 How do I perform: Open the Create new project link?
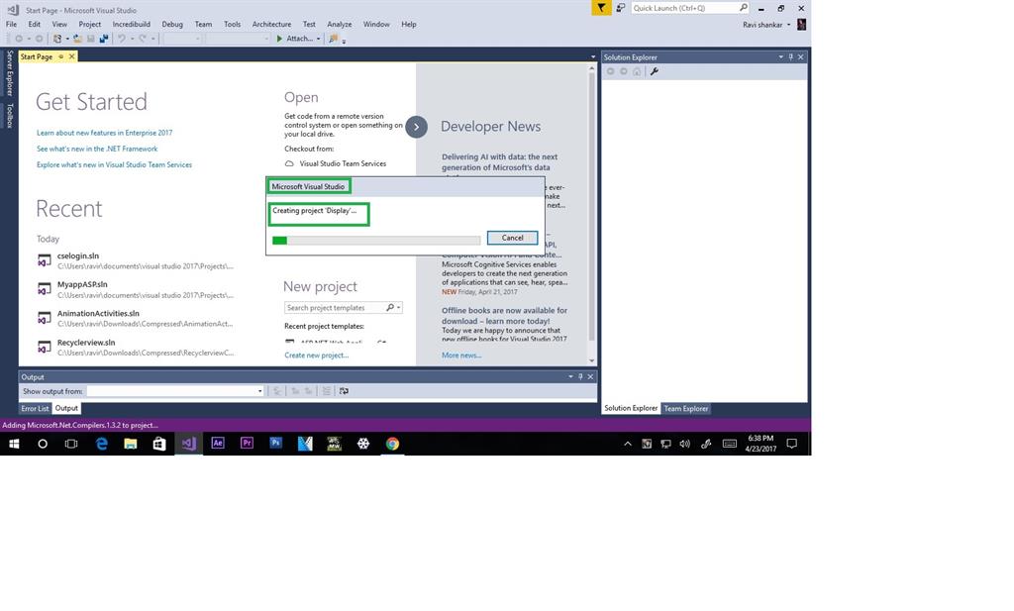pos(316,355)
